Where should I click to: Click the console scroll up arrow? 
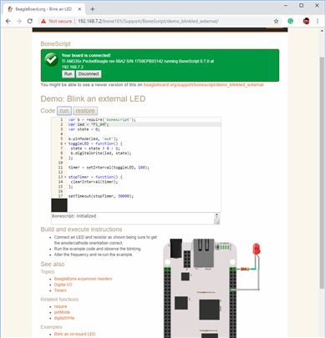coord(216,214)
